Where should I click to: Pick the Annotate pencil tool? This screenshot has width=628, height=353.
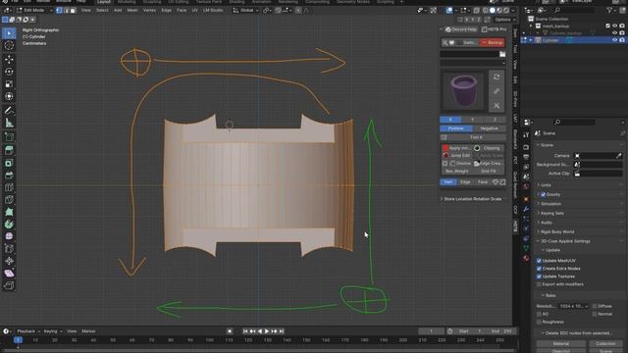point(9,111)
